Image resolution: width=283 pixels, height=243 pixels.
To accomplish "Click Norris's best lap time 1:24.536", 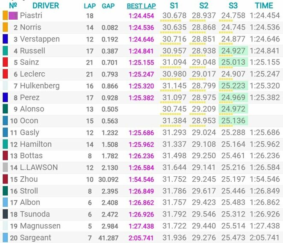I will click(x=141, y=28).
